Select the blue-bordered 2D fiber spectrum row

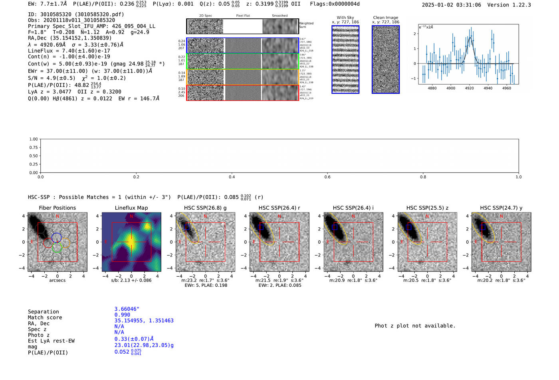click(243, 45)
